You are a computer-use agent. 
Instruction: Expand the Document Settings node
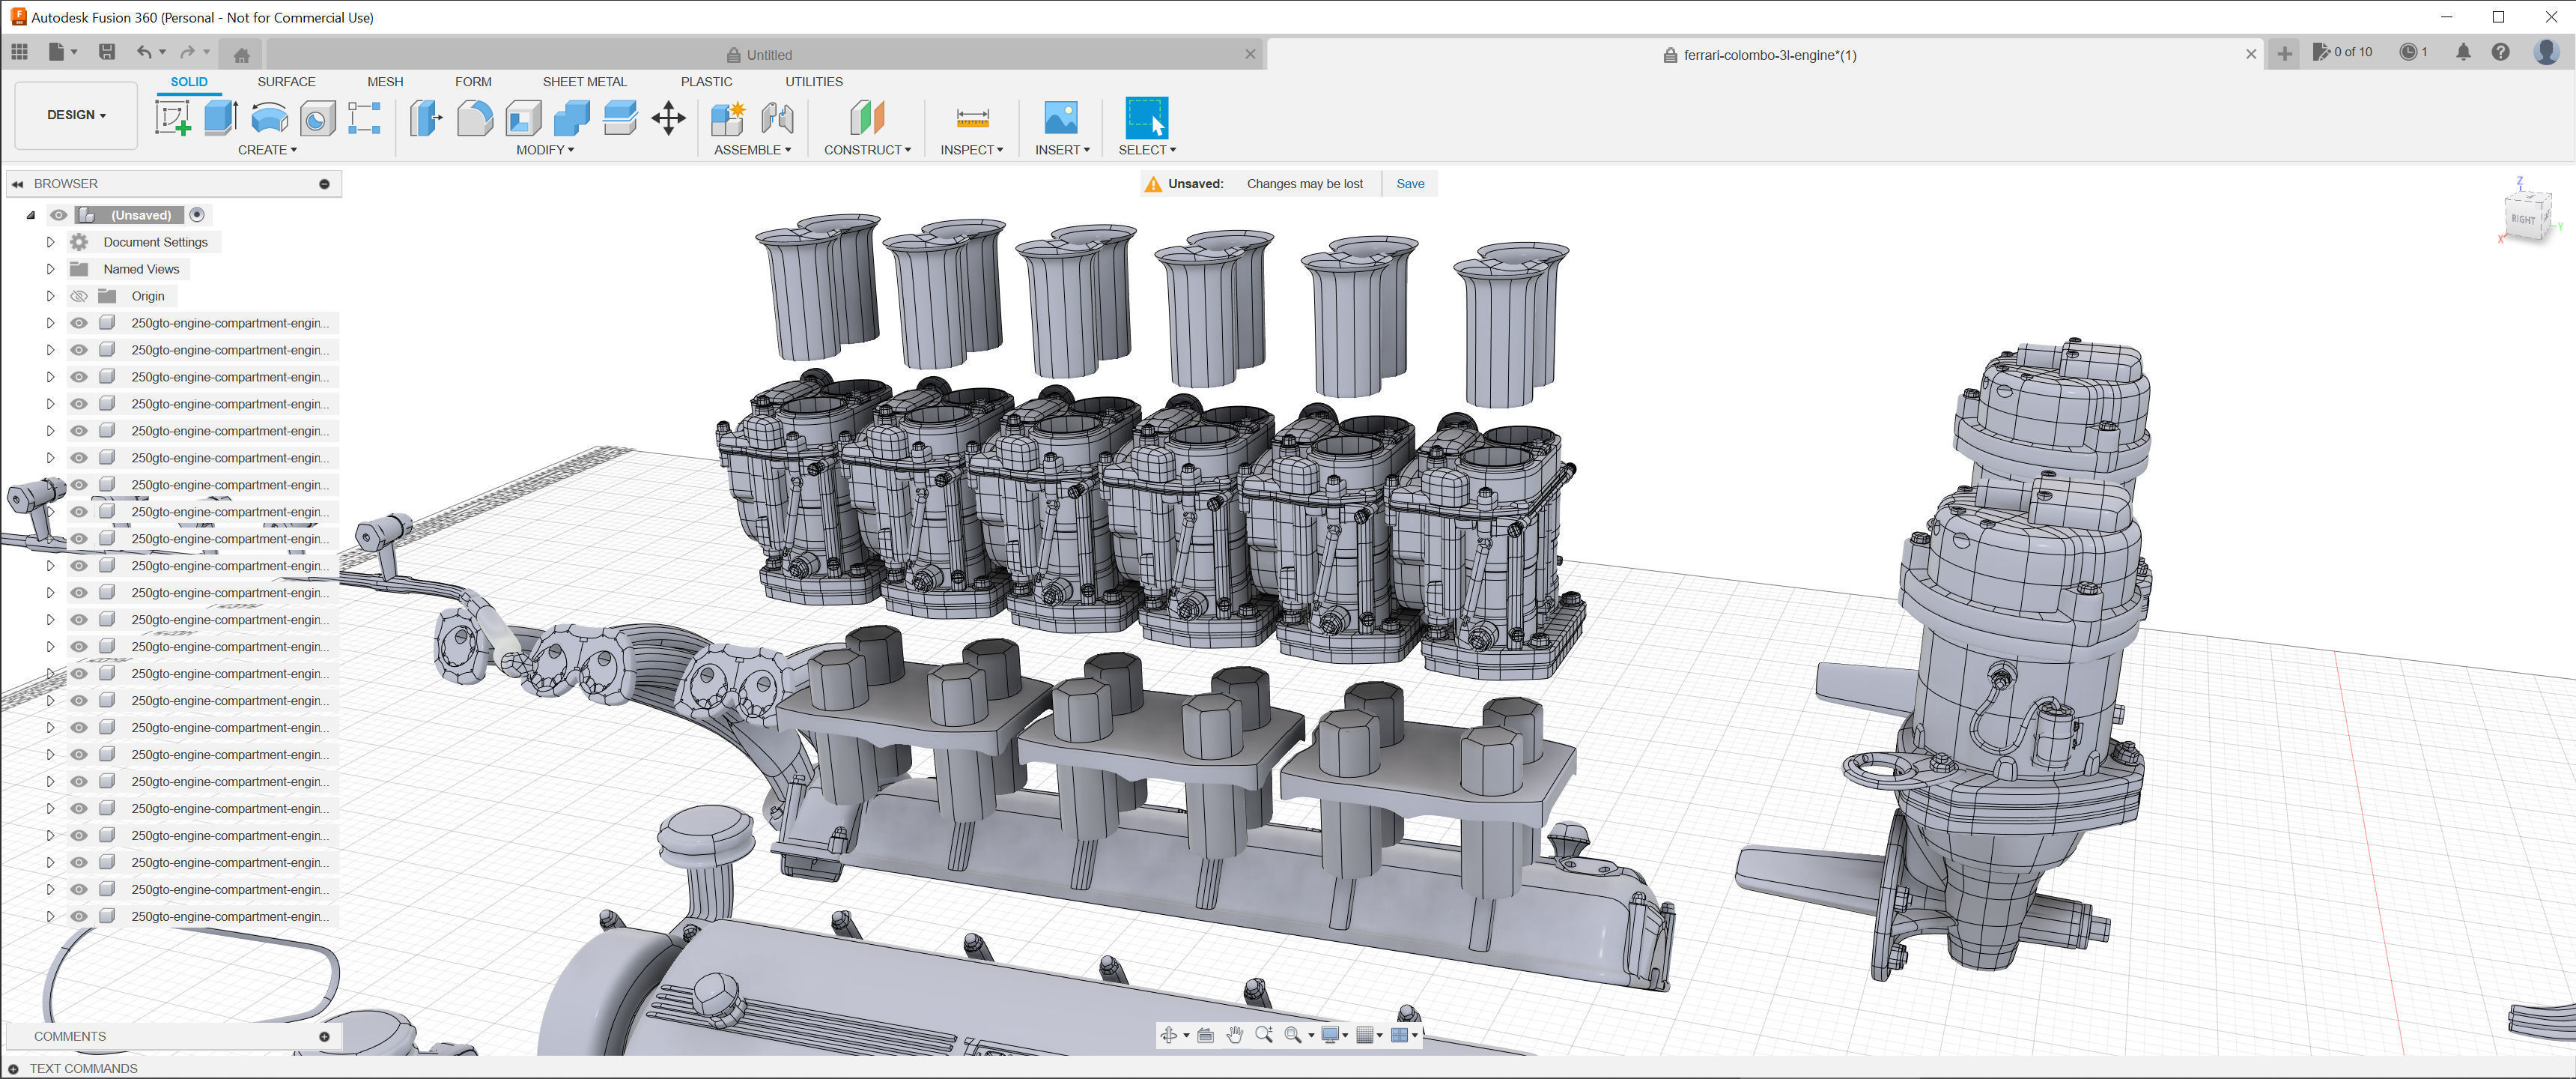(x=50, y=242)
